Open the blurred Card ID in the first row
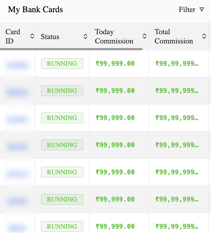211x233 pixels. [x=17, y=65]
